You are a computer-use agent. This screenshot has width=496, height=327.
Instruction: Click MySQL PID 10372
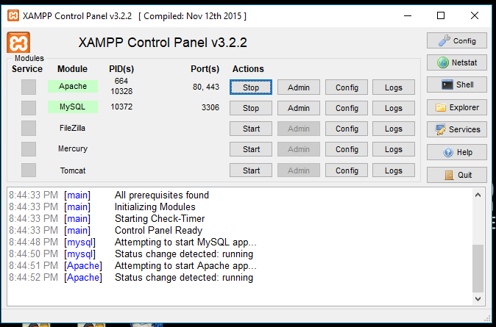(x=121, y=107)
